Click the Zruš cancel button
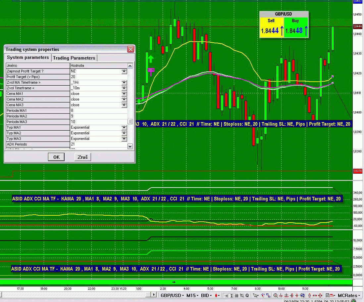 (82, 157)
